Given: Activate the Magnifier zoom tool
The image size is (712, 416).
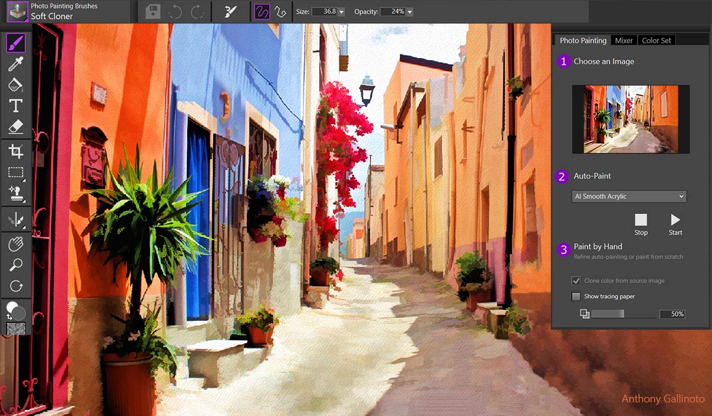Looking at the screenshot, I should point(15,265).
